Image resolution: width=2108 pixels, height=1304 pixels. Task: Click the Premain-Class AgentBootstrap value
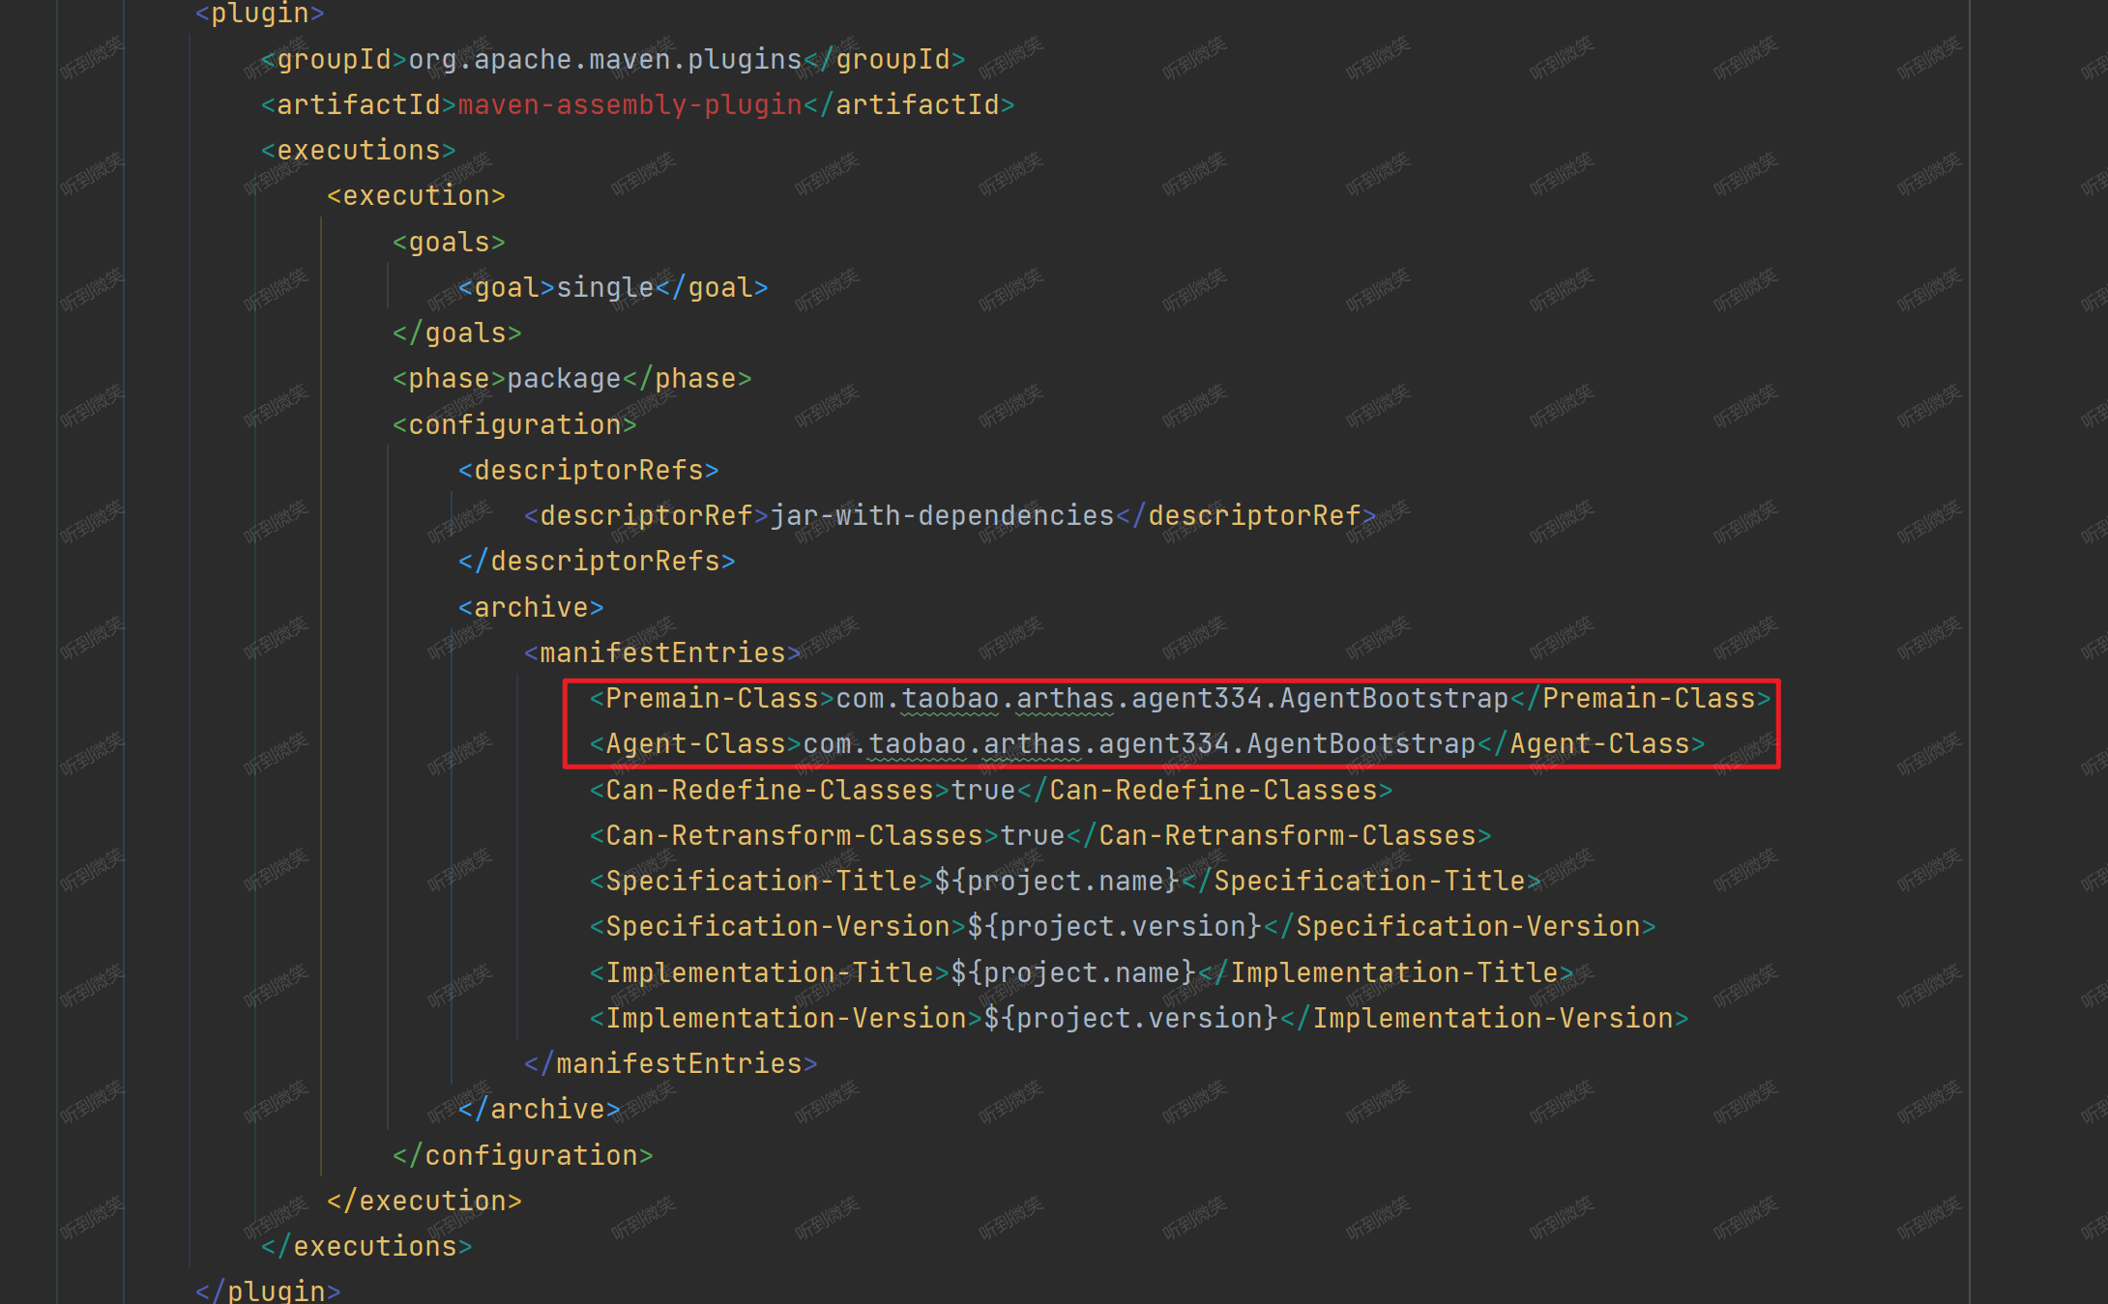click(1171, 698)
